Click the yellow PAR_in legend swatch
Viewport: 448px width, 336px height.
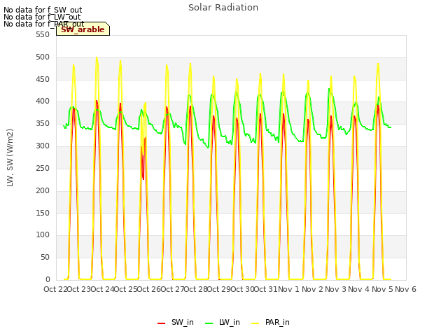pyautogui.click(x=255, y=323)
